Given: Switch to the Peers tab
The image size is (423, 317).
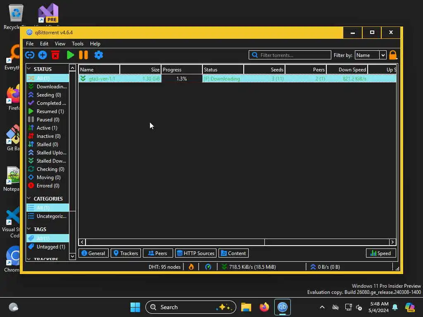Looking at the screenshot, I should [158, 253].
